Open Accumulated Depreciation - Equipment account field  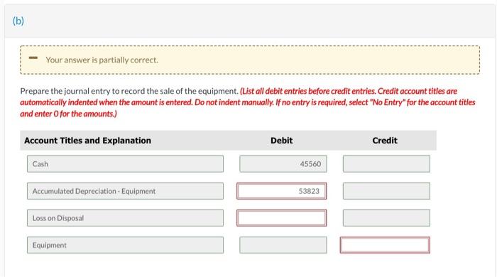tap(125, 191)
